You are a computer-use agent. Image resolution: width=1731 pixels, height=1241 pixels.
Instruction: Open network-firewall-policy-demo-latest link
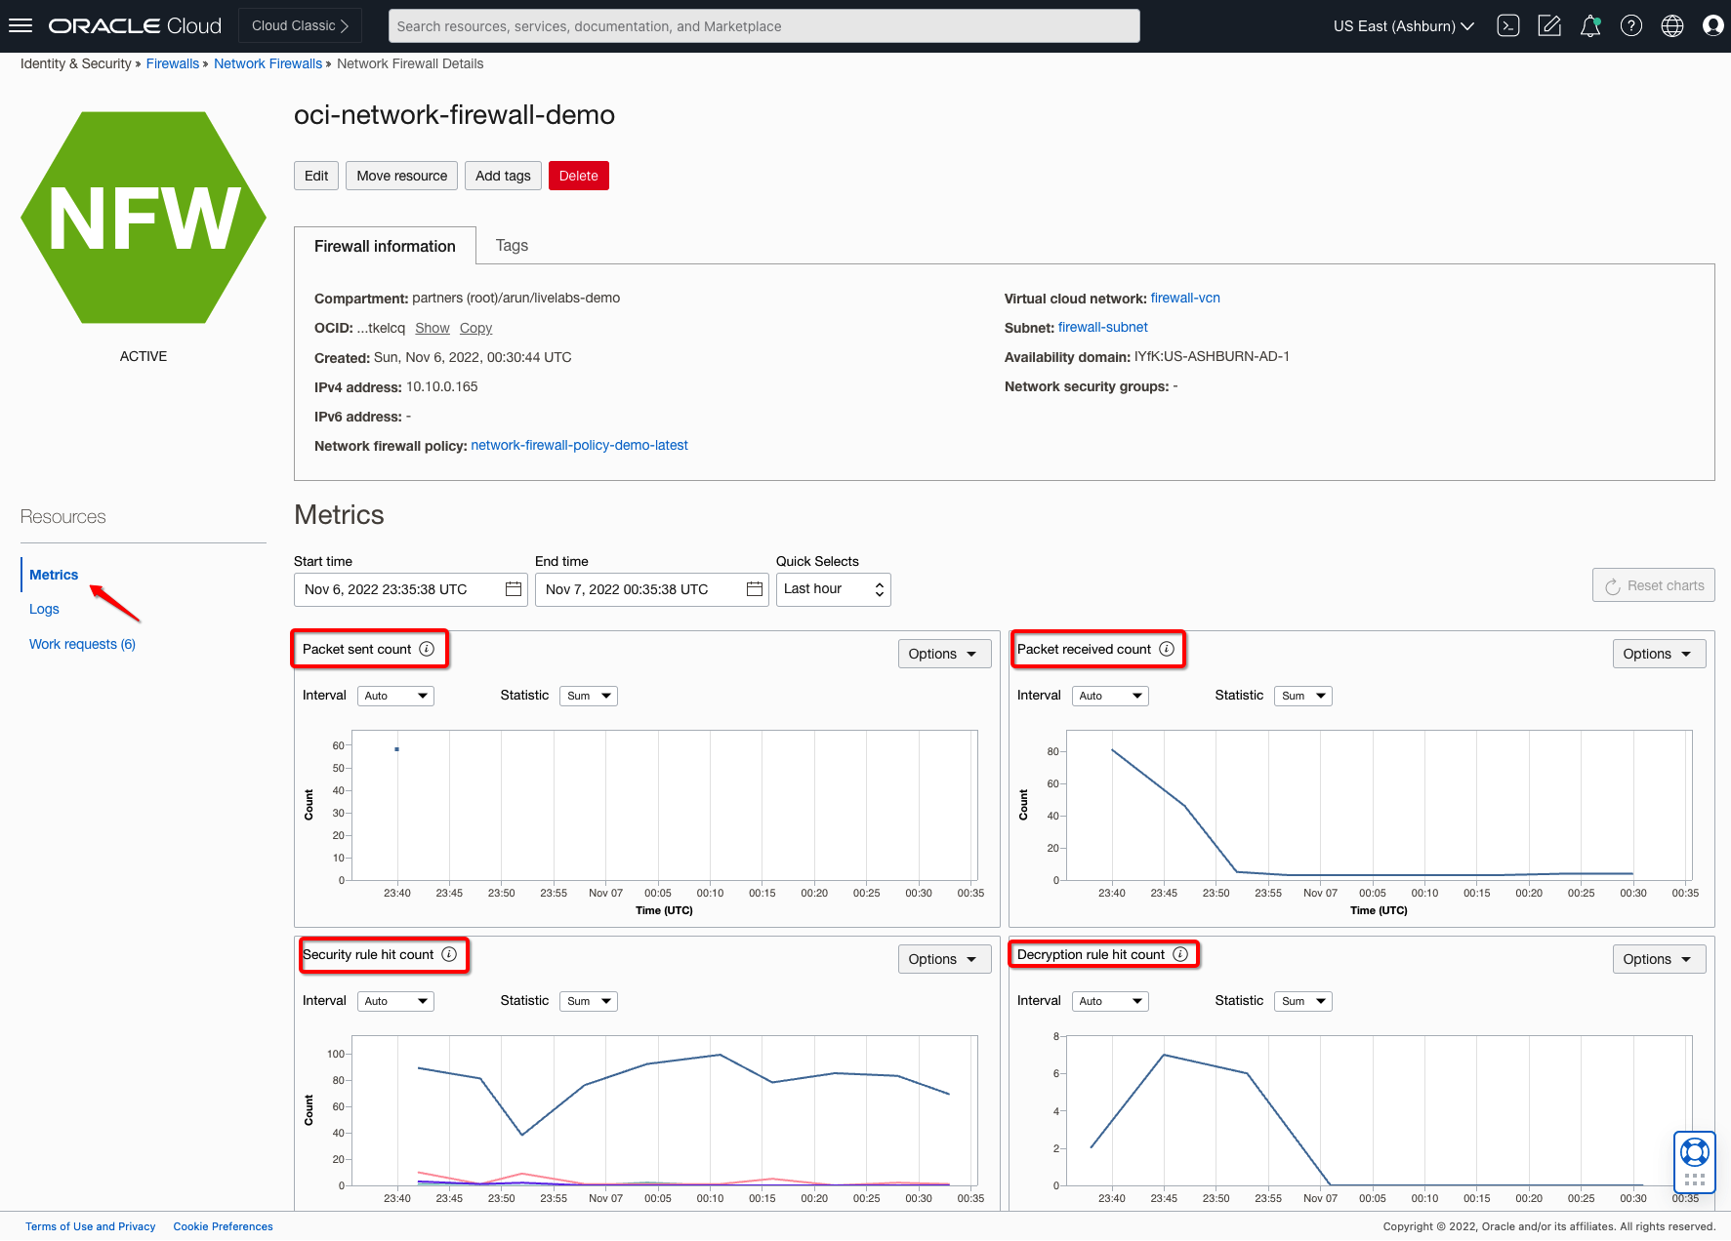[579, 445]
